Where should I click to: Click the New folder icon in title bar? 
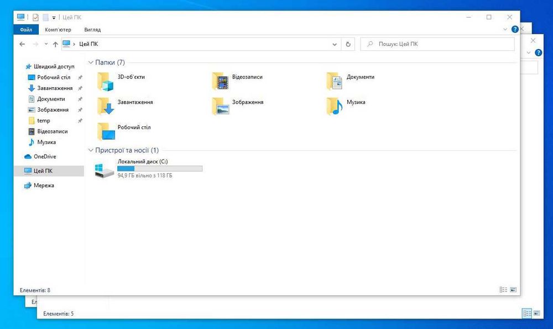pos(45,17)
